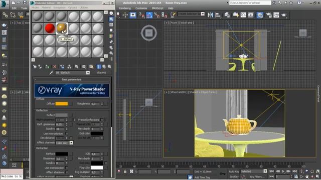Click the Diffuse map button beside swatch
The width and height of the screenshot is (321, 180).
(71, 103)
